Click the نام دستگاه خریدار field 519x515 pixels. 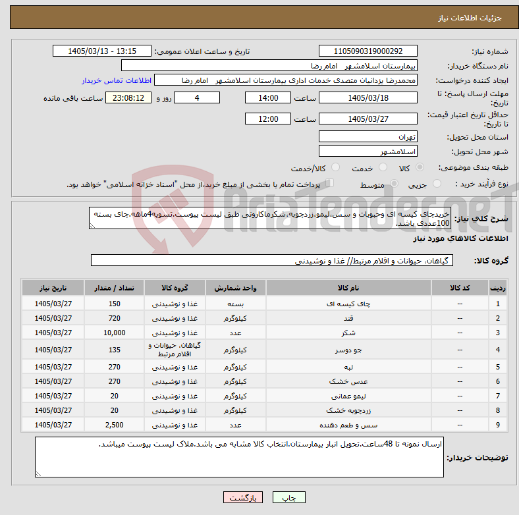269,66
